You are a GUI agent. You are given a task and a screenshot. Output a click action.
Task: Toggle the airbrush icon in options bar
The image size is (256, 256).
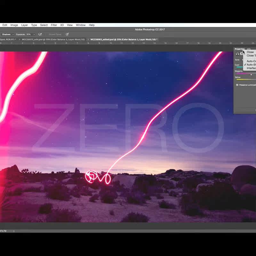click(40, 34)
